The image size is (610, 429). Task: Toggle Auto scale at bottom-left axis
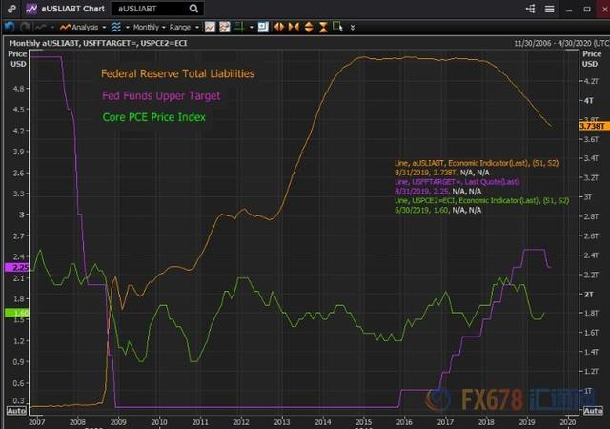(16, 410)
